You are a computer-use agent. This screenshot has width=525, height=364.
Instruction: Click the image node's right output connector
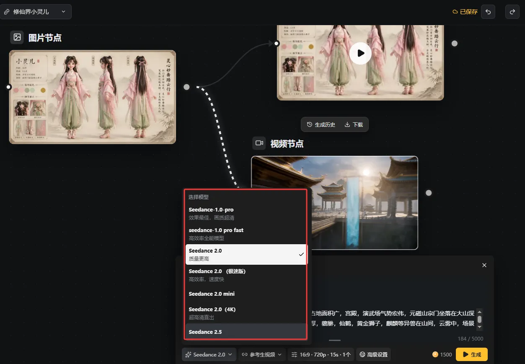[186, 87]
